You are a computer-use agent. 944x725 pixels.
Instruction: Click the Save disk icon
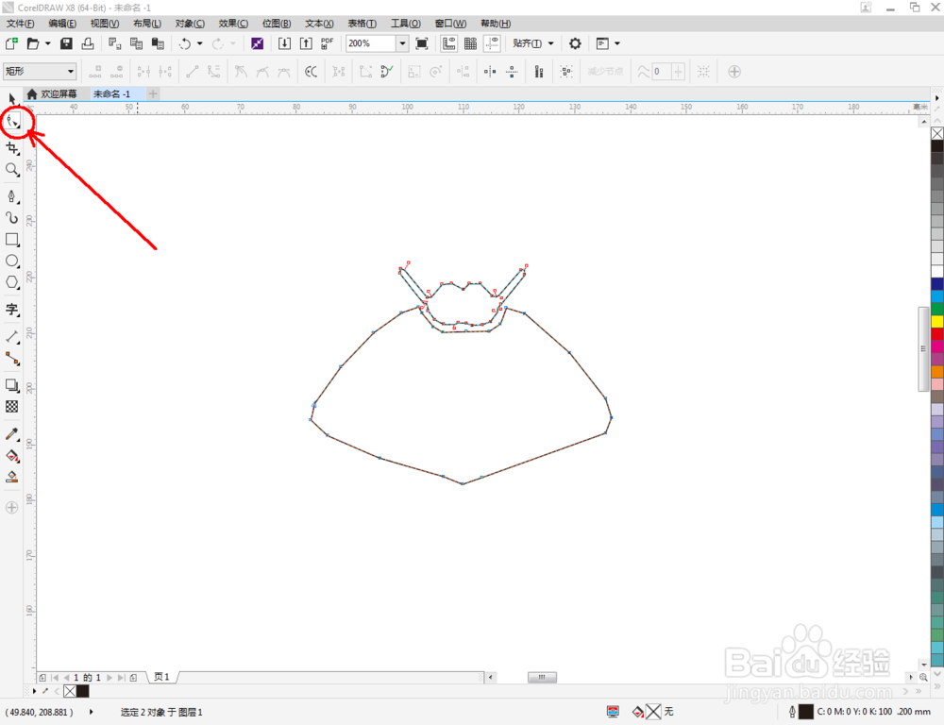coord(66,43)
